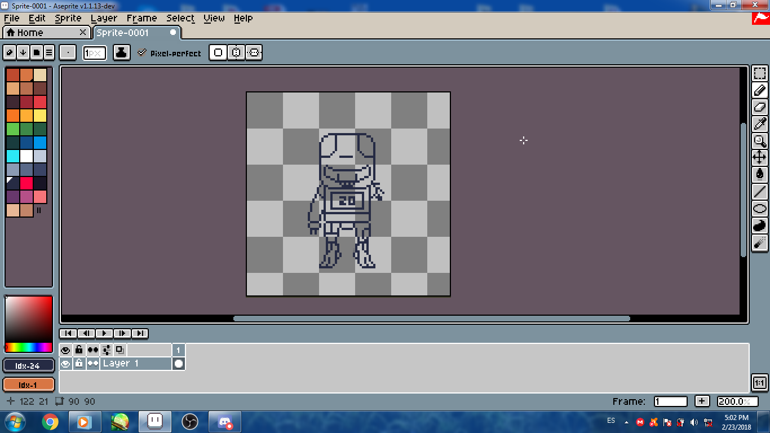Play the animation

[104, 333]
